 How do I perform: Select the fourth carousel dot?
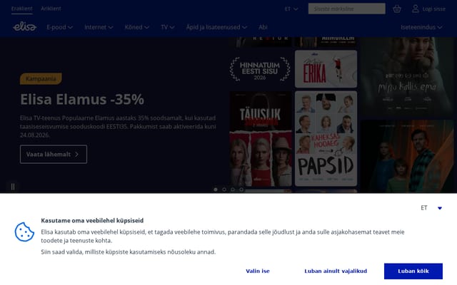click(x=241, y=190)
